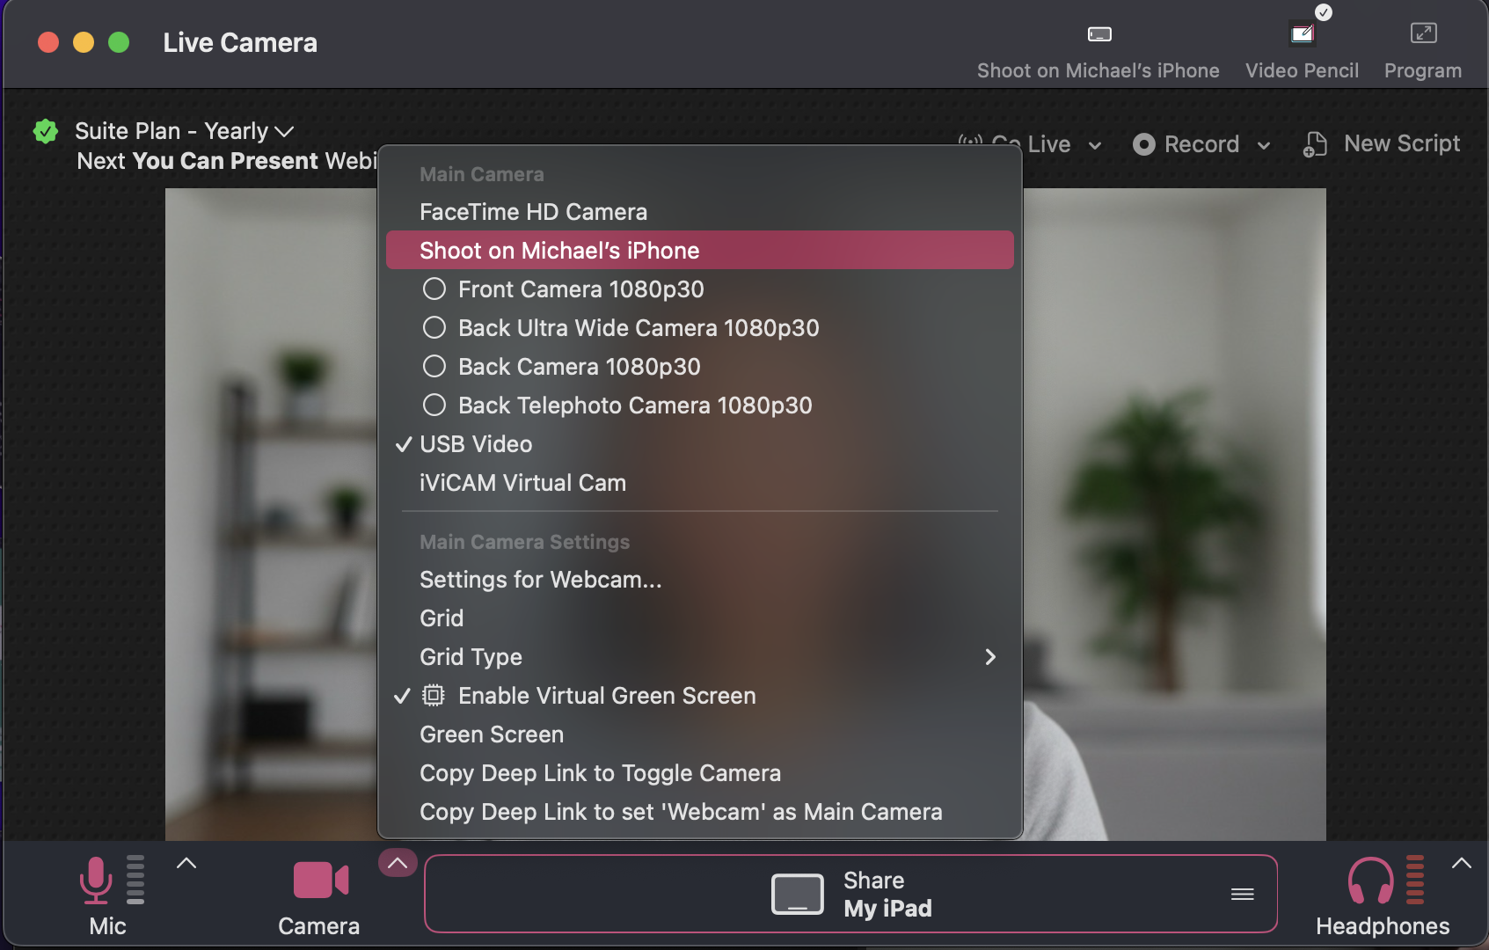Click the Next You Can Present Webinar link
Screen dimensions: 1489x950
227,161
